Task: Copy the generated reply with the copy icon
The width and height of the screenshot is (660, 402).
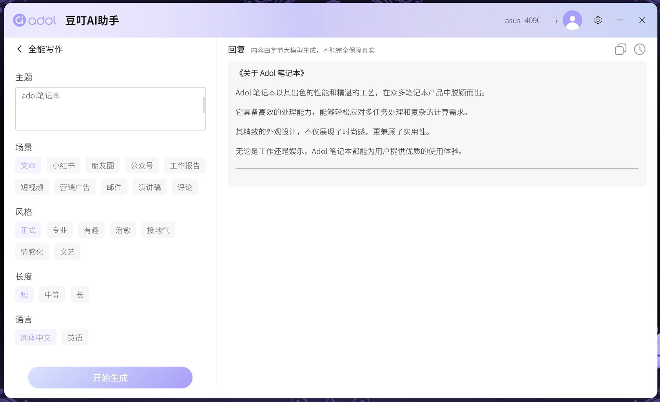Action: tap(620, 49)
